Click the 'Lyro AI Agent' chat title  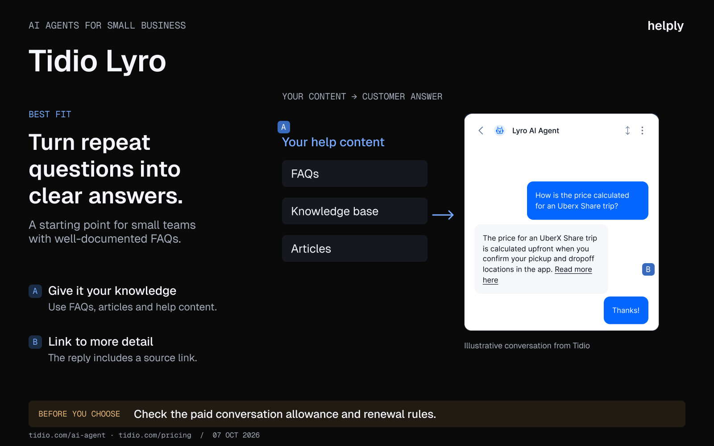coord(535,131)
